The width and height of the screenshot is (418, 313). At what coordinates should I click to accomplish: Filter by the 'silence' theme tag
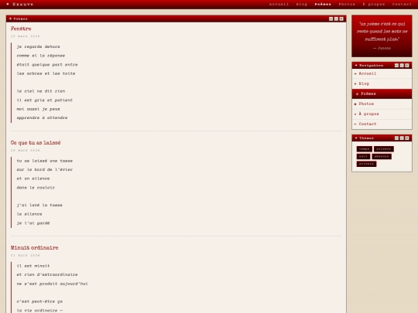[384, 149]
